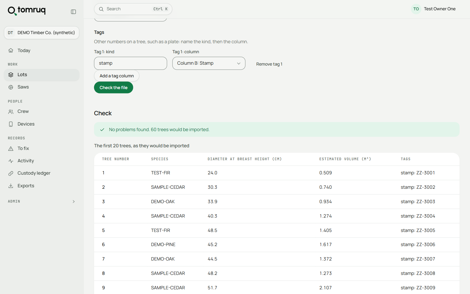Open the Activity page

pyautogui.click(x=41, y=161)
